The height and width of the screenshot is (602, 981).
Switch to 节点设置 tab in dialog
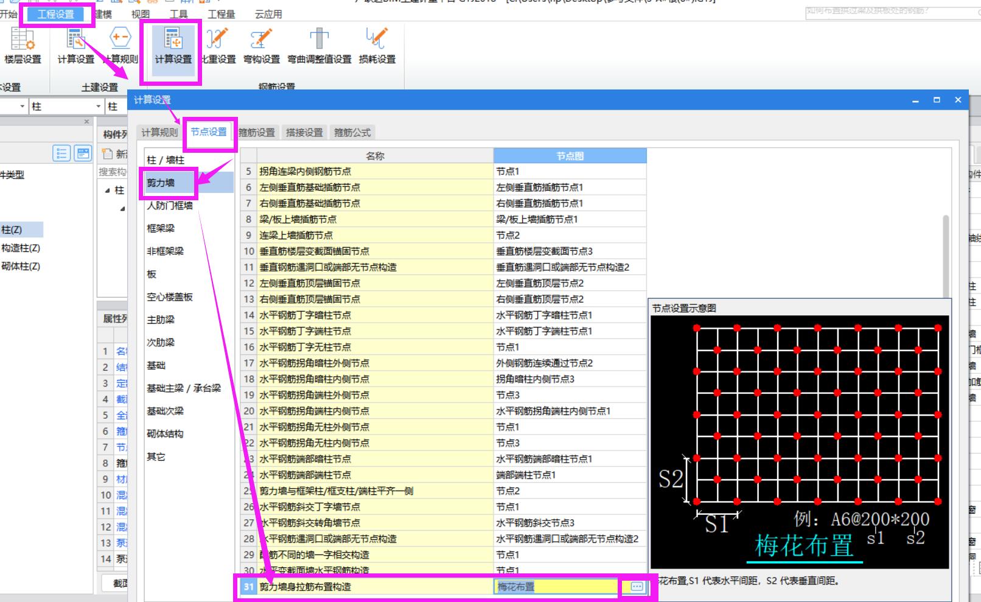coord(209,131)
